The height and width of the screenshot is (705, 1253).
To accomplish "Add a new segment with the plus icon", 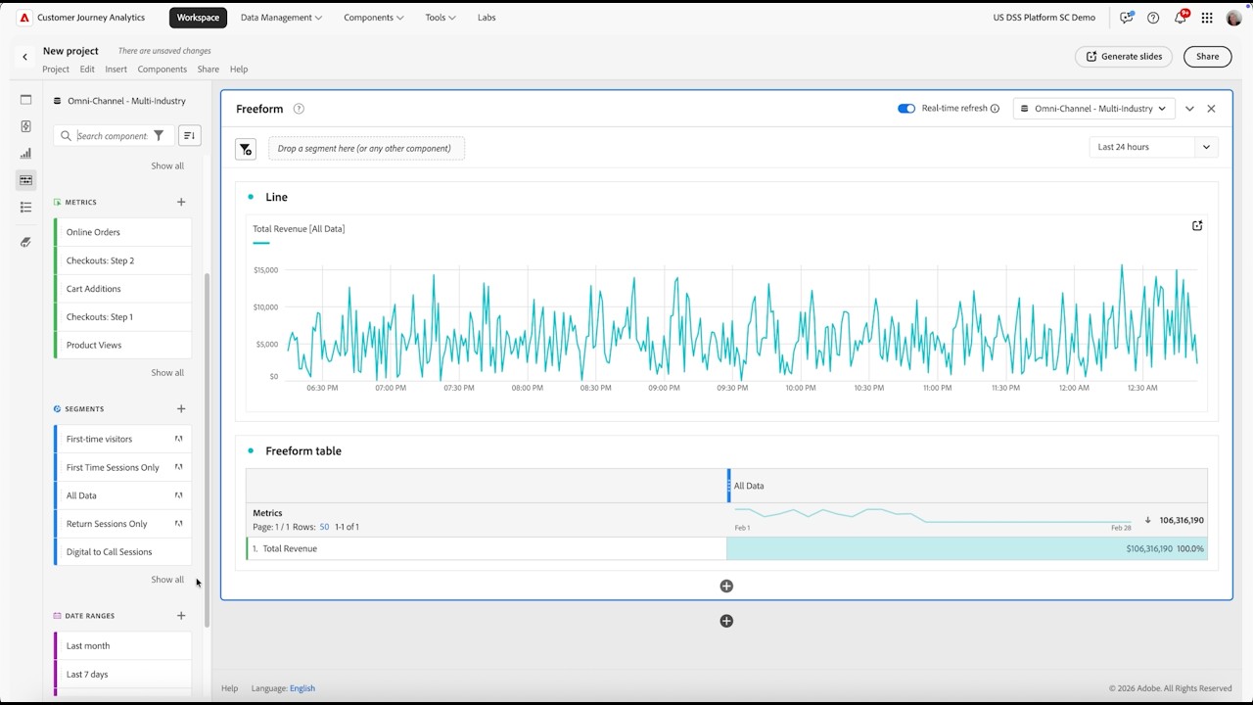I will 181,408.
